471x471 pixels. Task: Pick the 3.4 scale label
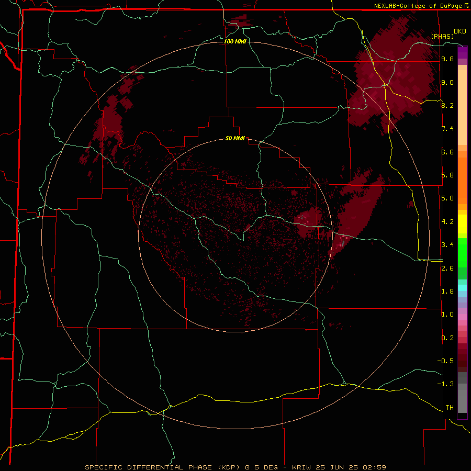447,245
